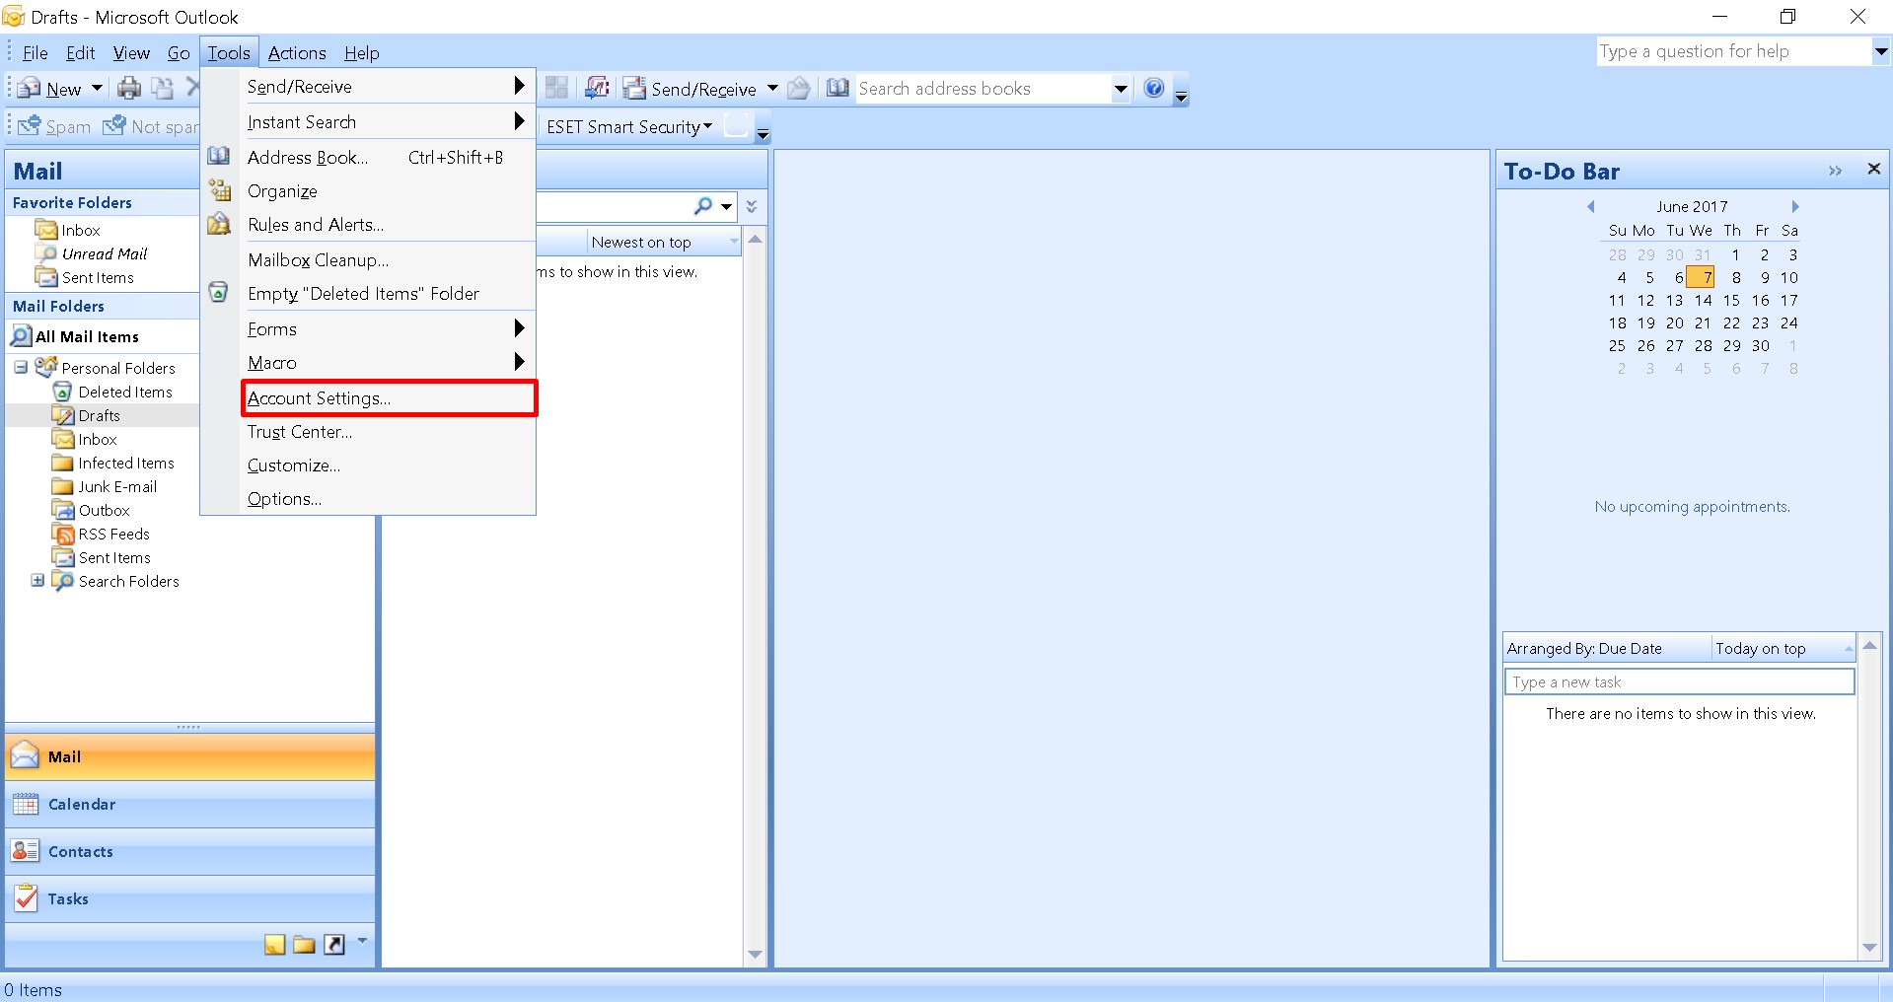Click the categorize icon in toolbar
Image resolution: width=1893 pixels, height=1002 pixels.
tap(556, 89)
